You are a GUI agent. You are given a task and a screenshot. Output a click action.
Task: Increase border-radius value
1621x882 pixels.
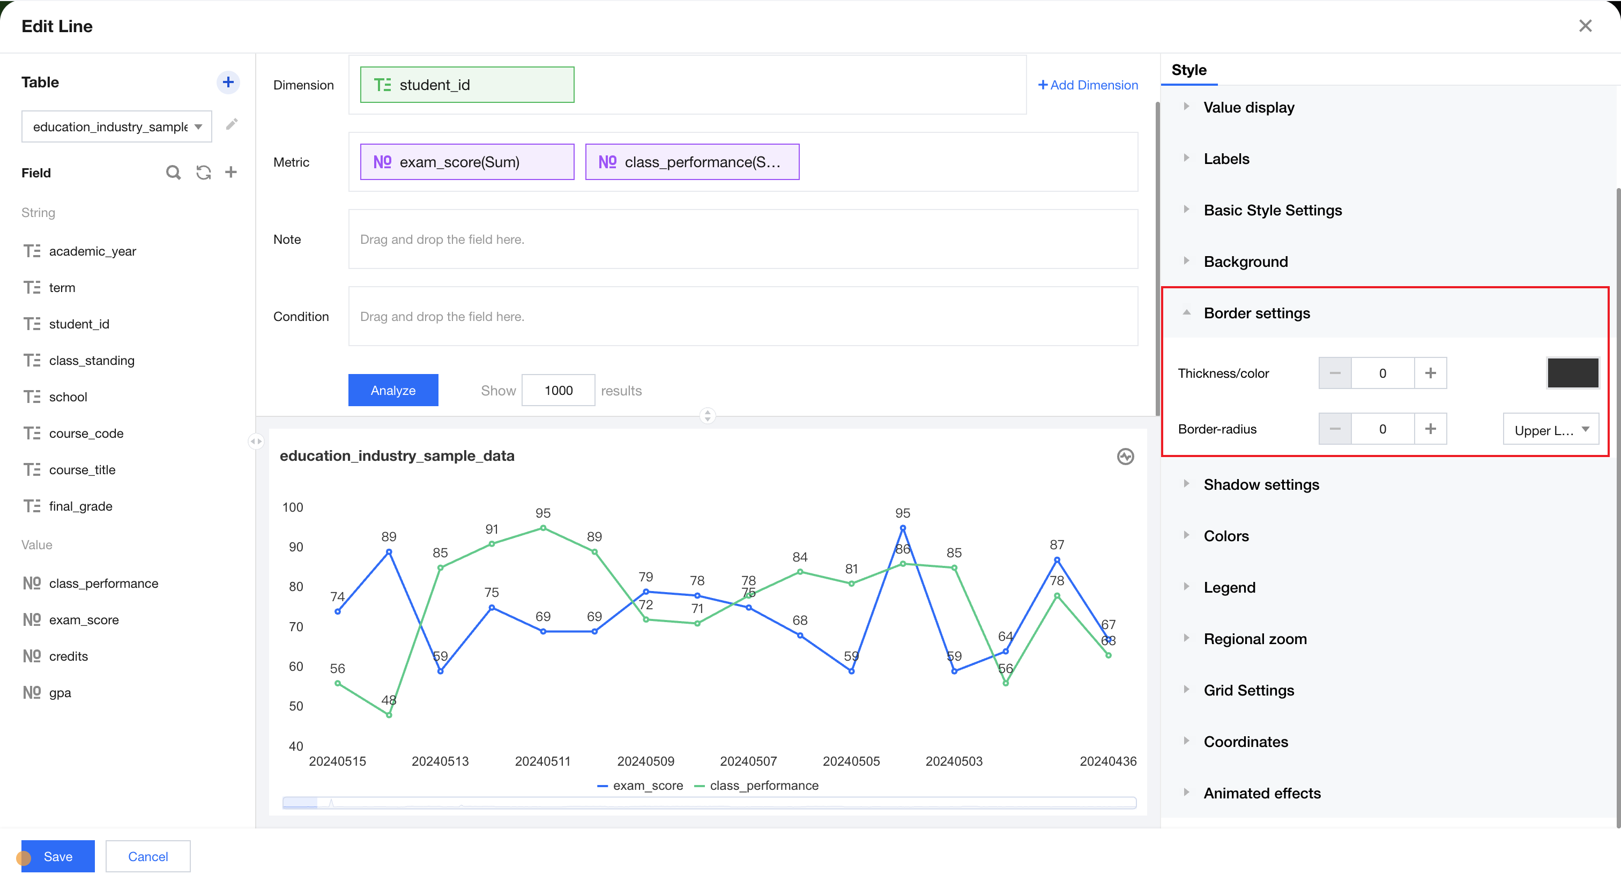click(1430, 429)
